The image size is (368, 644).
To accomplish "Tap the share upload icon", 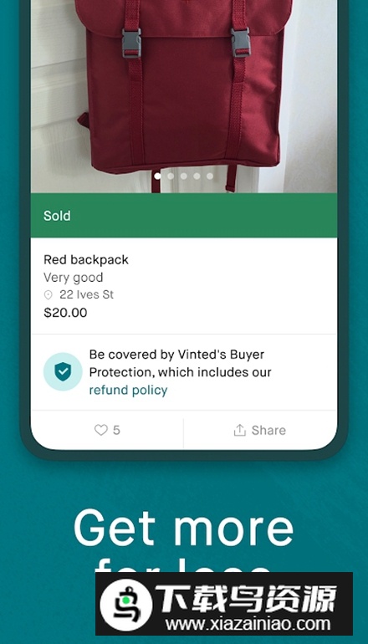I will click(x=239, y=430).
